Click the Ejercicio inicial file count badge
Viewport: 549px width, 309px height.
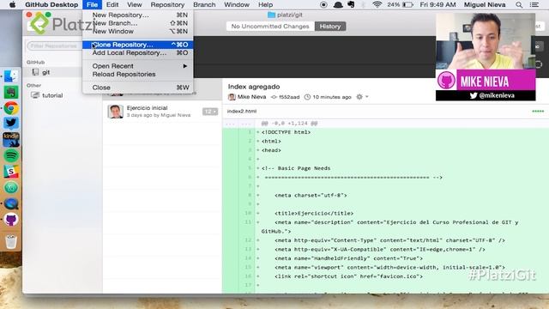(209, 112)
